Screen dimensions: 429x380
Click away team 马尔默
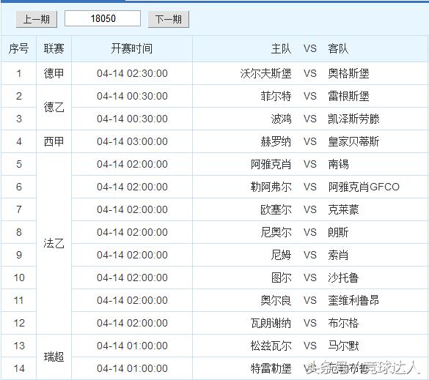[343, 346]
